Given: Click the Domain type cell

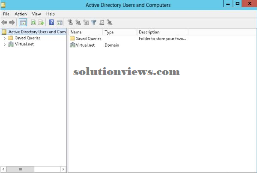Looking at the screenshot, I should [x=112, y=45].
